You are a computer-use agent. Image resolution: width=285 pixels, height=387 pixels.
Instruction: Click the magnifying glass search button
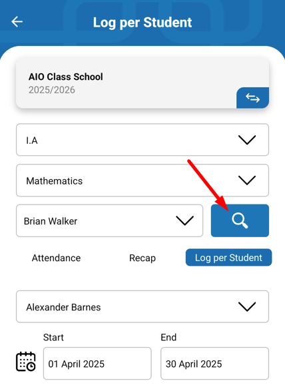pos(240,220)
